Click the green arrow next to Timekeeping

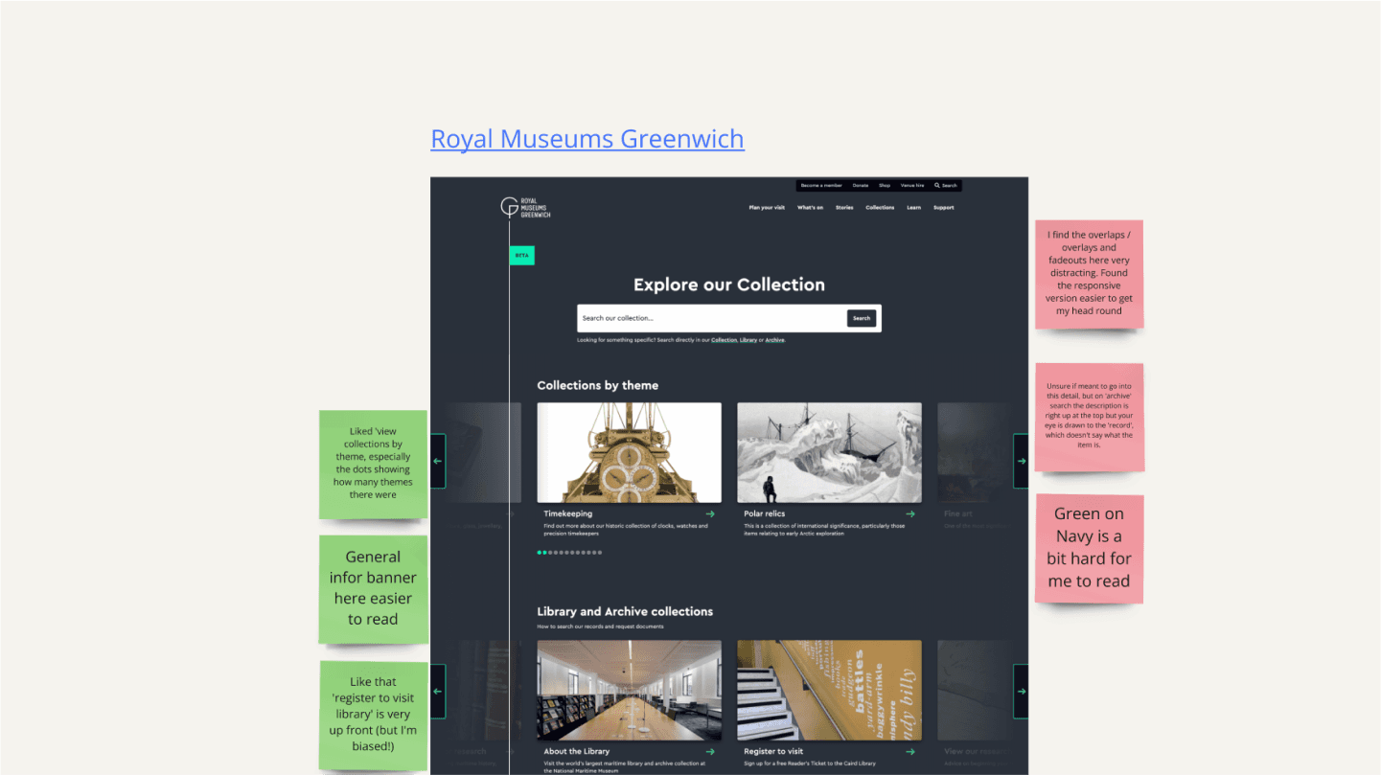(x=710, y=514)
